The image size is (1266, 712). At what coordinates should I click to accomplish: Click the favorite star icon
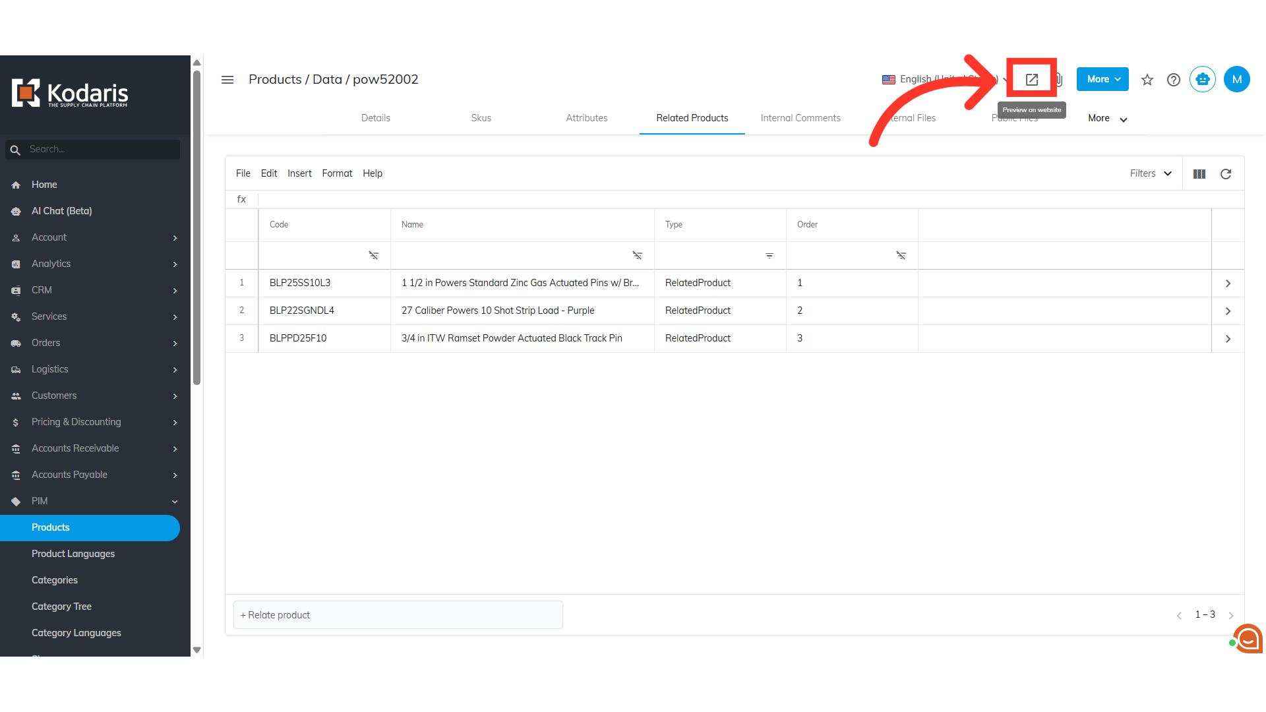pos(1147,80)
